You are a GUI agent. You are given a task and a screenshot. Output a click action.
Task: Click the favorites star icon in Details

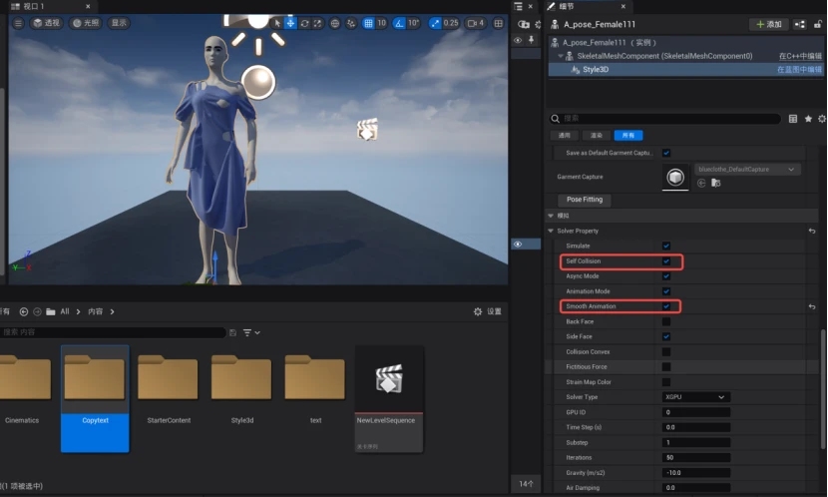pos(806,118)
